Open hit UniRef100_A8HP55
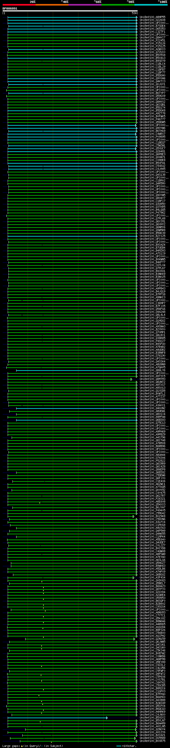Viewport: 170px width, 748px height. click(x=152, y=18)
